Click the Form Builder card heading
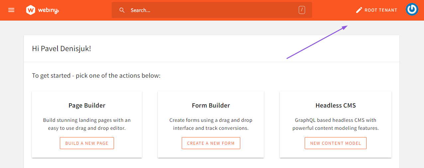 pos(211,106)
